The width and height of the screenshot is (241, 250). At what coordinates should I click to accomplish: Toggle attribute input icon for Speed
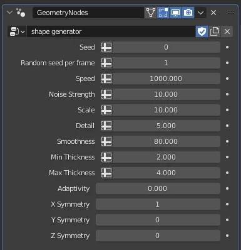tap(106, 79)
